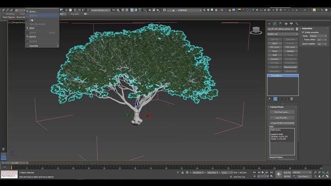Toggle the Selection Lock padlock
Viewport: 331px width, 186px height.
click(x=183, y=173)
